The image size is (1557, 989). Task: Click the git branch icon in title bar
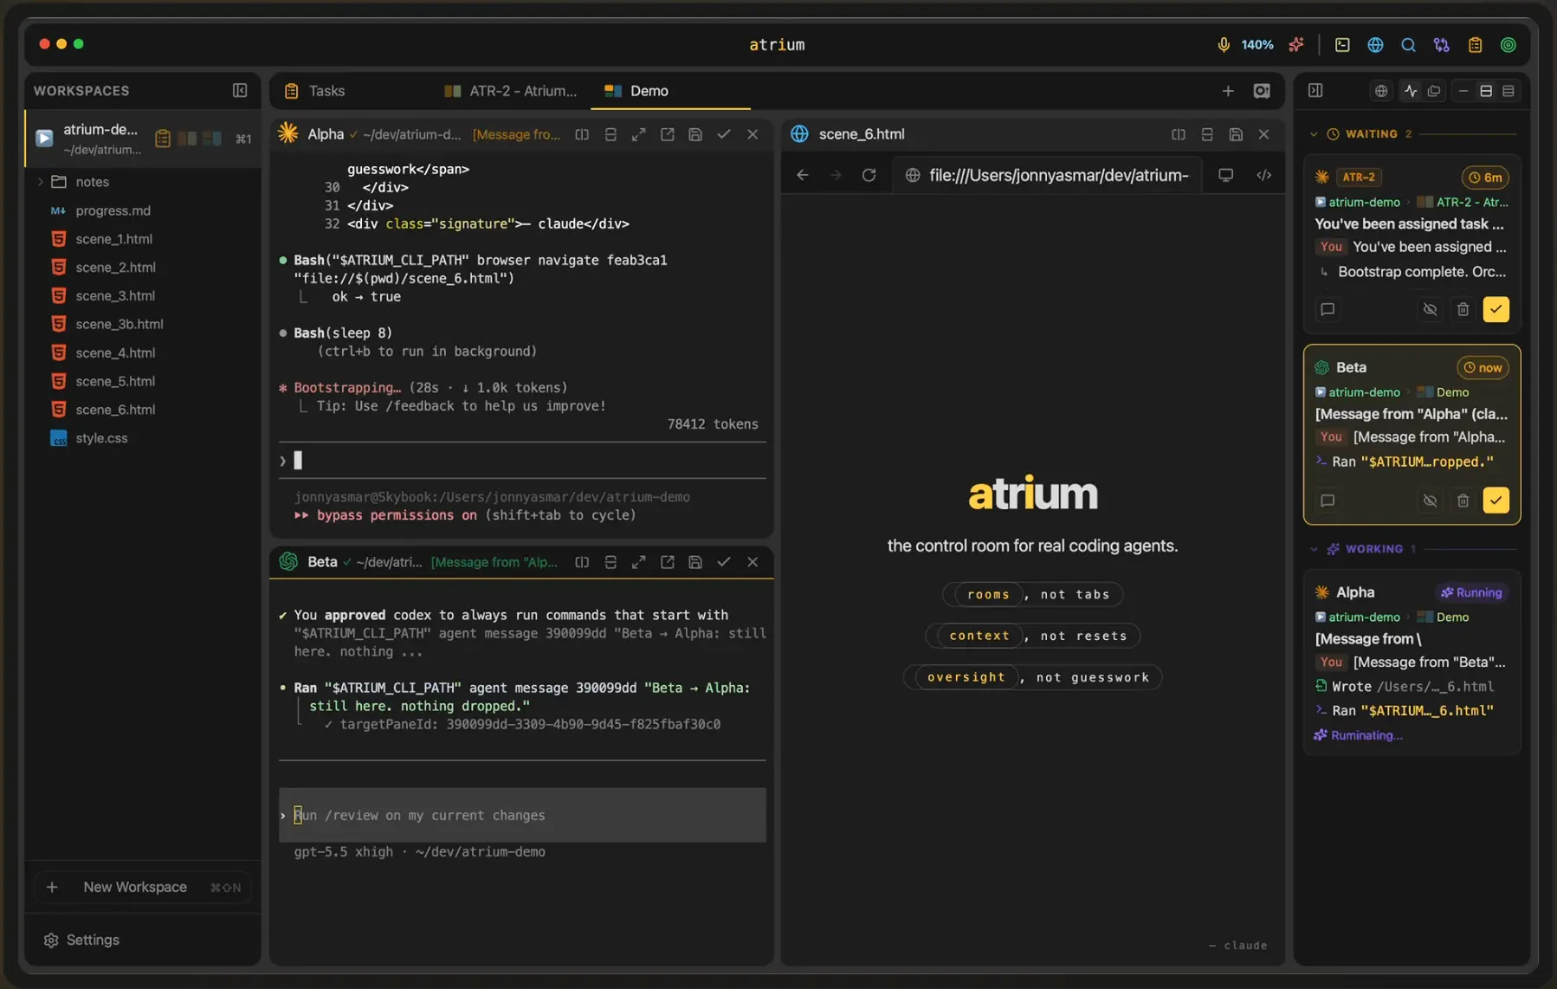pos(1441,44)
